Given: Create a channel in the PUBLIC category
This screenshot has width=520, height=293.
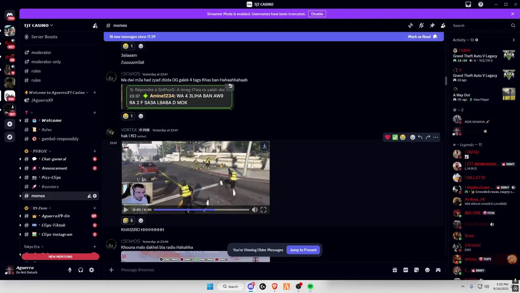Looking at the screenshot, I should tap(95, 151).
